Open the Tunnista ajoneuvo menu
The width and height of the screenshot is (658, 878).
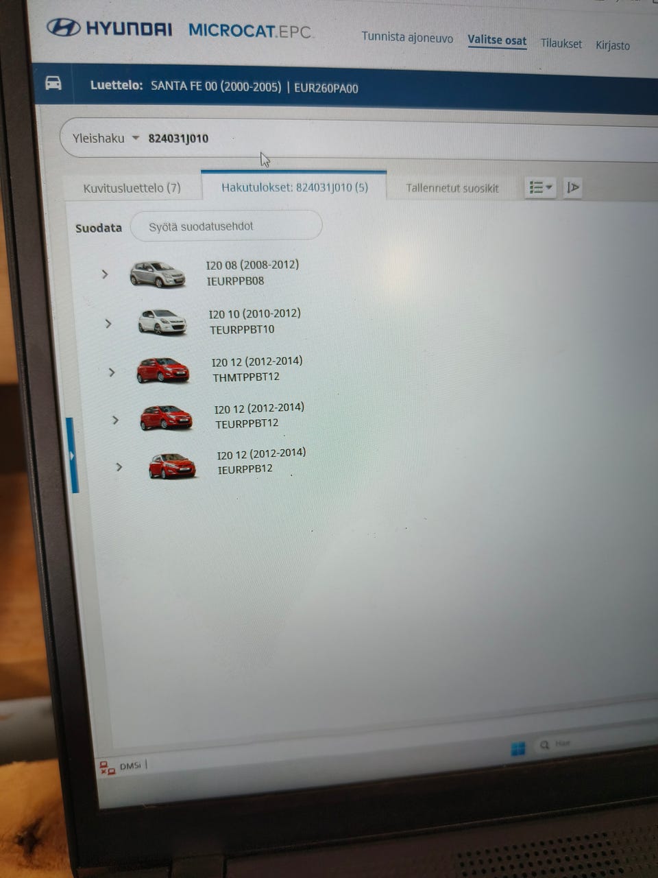[407, 37]
